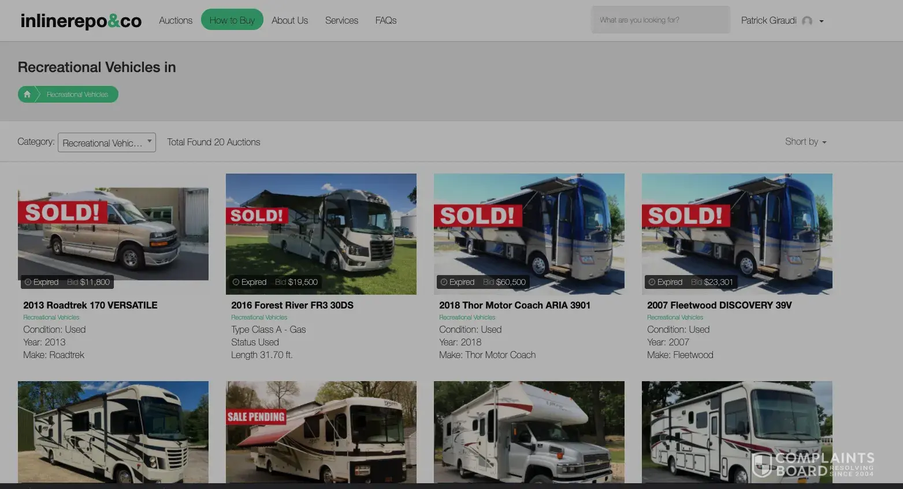Click the Complaints Board shield logo
903x489 pixels.
coord(762,465)
